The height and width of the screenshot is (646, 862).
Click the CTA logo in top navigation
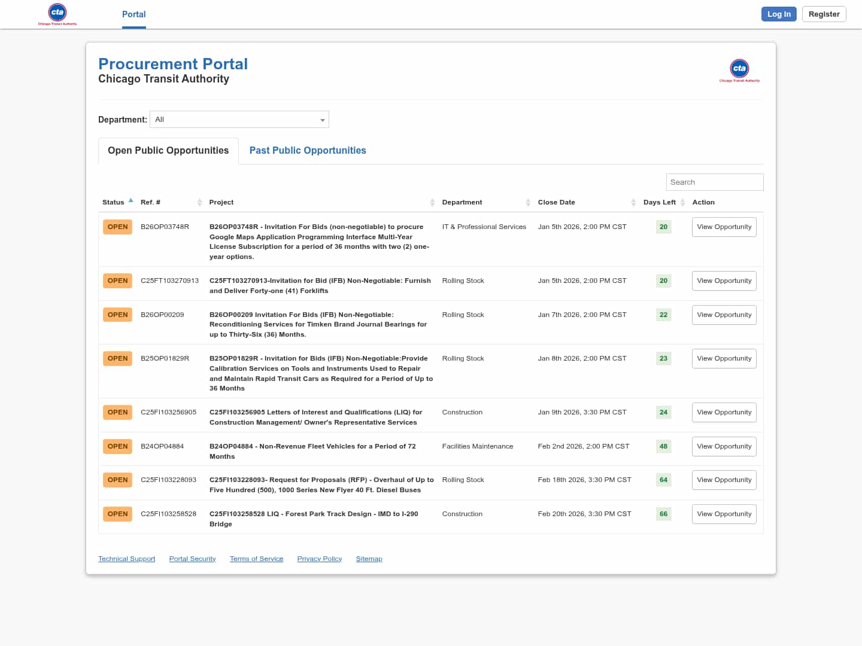coord(57,14)
